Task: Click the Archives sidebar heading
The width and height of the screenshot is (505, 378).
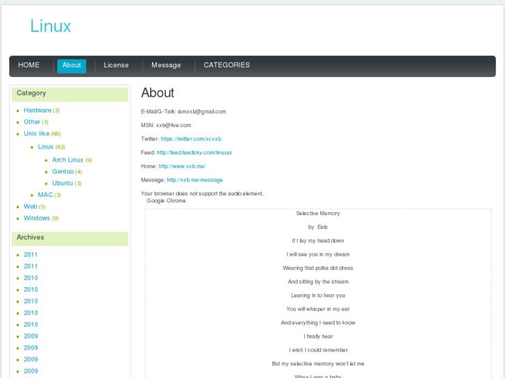Action: (x=31, y=237)
